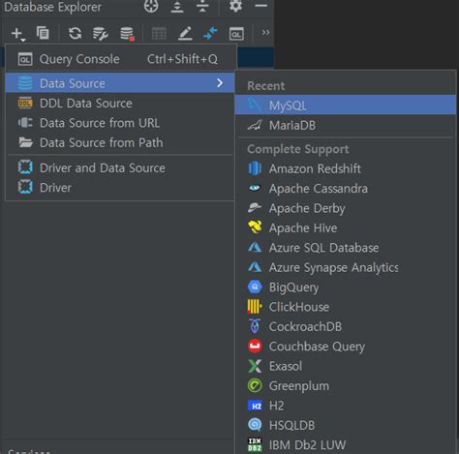This screenshot has height=454, width=459.
Task: Click the Greenplum green circle icon
Action: pos(255,385)
